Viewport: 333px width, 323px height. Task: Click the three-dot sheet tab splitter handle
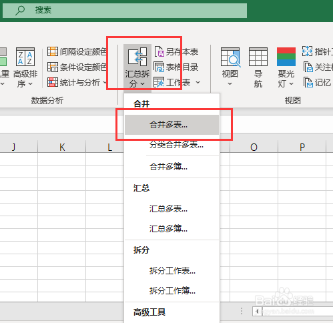tap(242, 311)
